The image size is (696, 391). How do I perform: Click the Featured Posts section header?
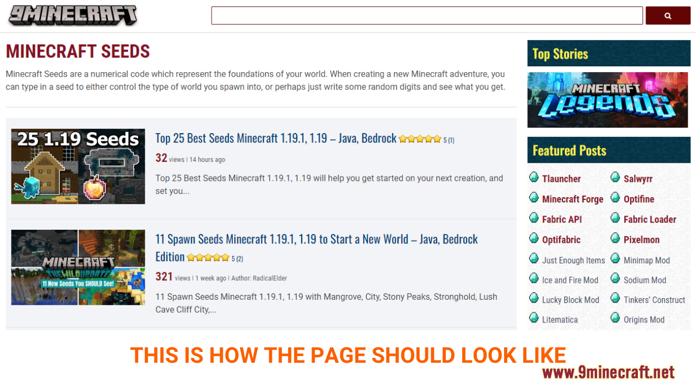(x=609, y=150)
